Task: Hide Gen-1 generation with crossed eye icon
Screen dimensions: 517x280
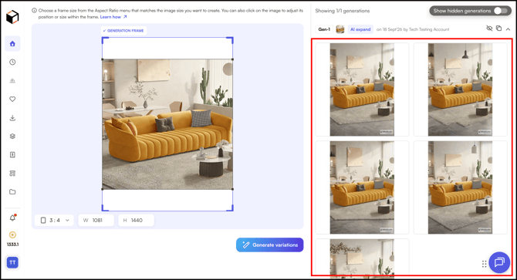Action: pyautogui.click(x=489, y=29)
